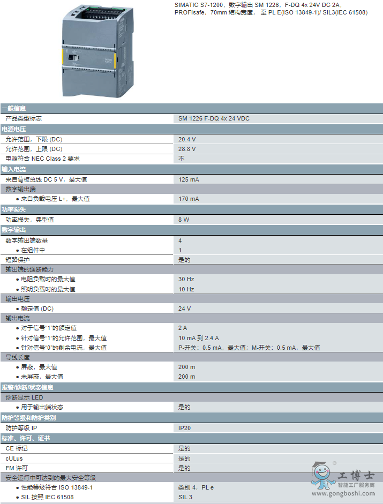383x504 pixels.
Task: Click the P-开关 residual current value
Action: coord(249,348)
